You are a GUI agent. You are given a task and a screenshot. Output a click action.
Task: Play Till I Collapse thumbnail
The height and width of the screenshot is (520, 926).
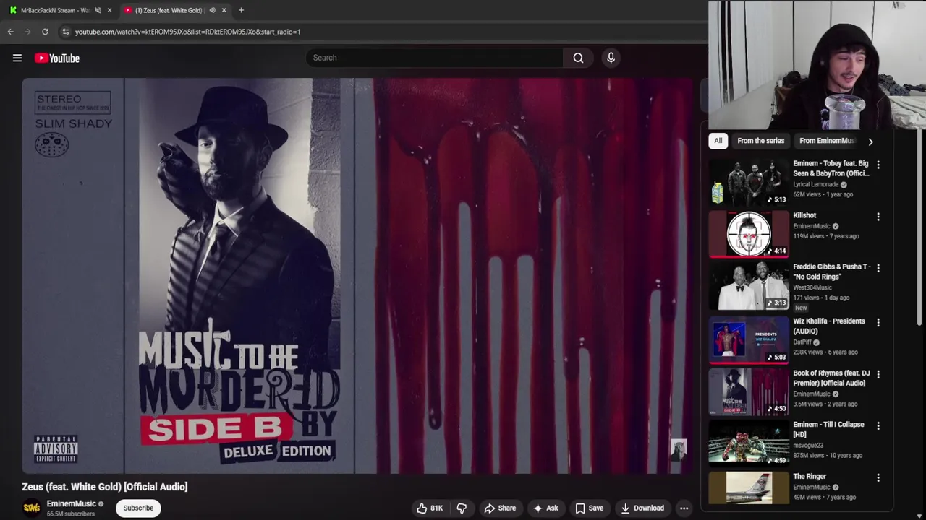[749, 443]
